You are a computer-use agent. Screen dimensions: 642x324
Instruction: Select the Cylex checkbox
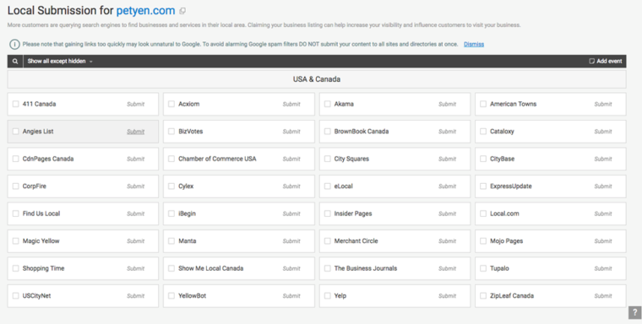click(171, 186)
